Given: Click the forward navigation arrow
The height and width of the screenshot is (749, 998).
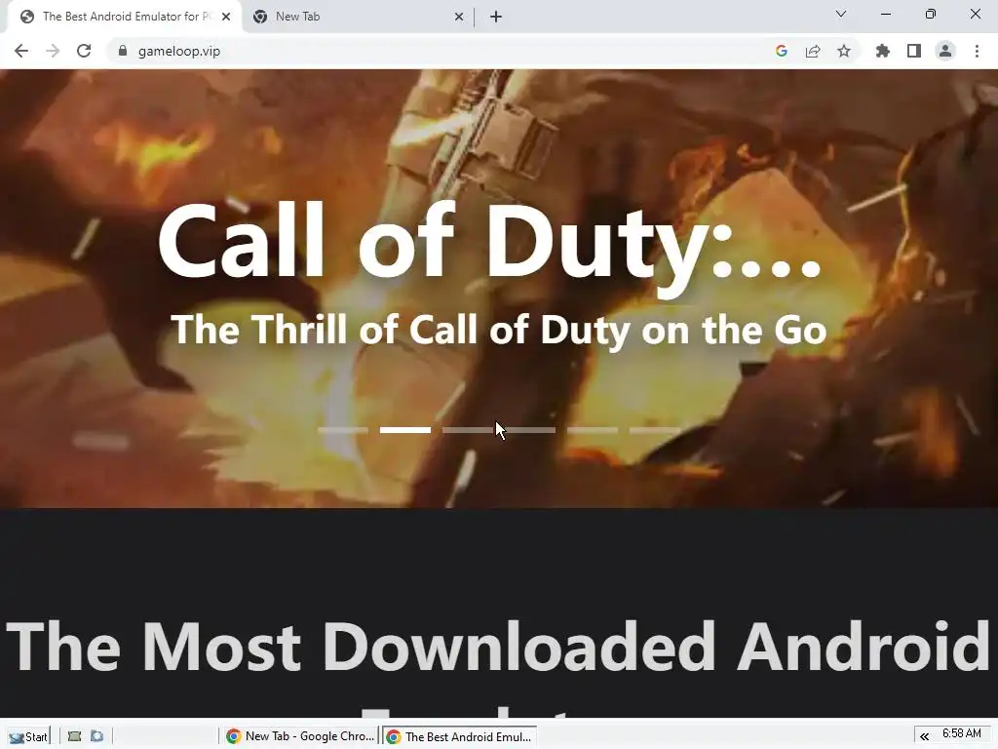Looking at the screenshot, I should coord(53,51).
